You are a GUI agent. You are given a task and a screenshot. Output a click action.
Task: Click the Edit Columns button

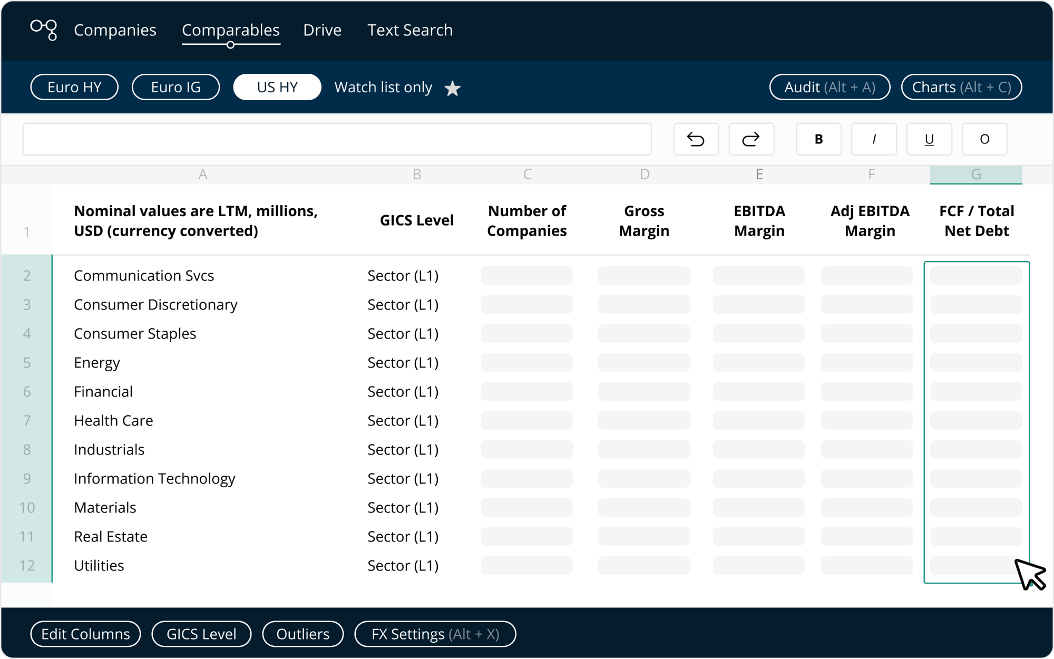[x=85, y=634]
